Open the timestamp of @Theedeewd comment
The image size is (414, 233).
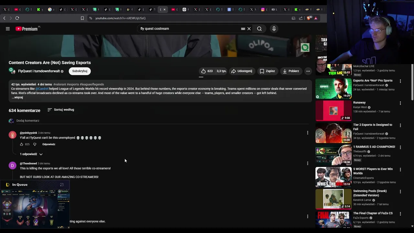(x=44, y=163)
